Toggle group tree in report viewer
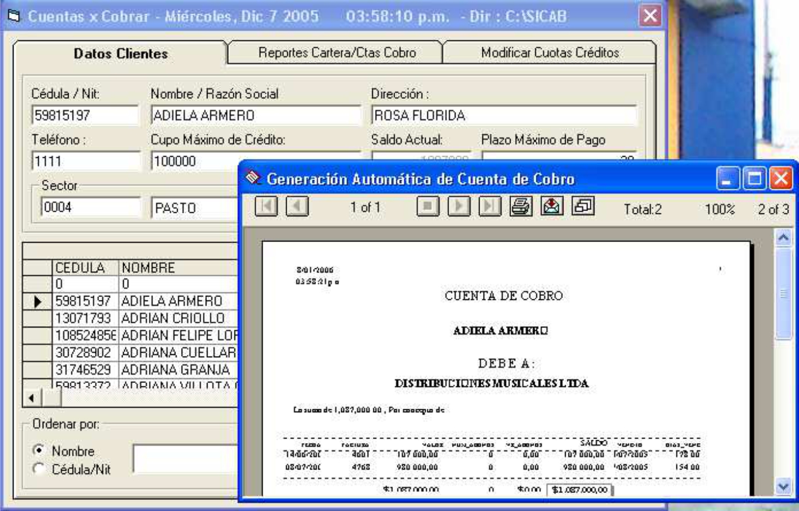This screenshot has width=799, height=511. 583,207
